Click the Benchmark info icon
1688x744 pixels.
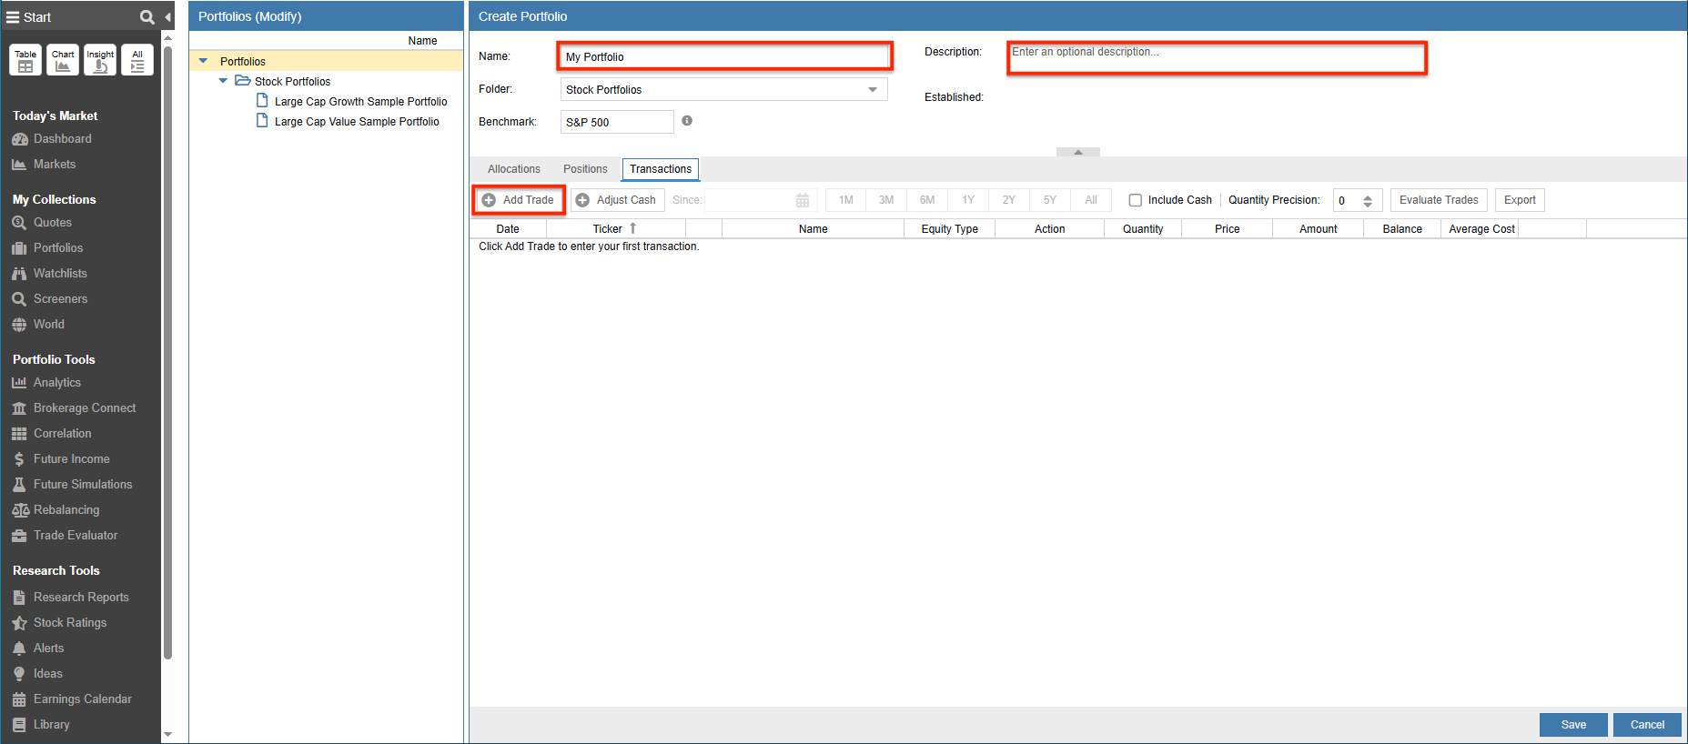pyautogui.click(x=687, y=121)
